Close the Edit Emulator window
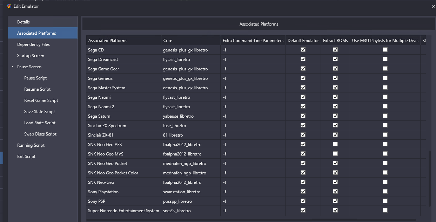This screenshot has height=222, width=436. (434, 6)
